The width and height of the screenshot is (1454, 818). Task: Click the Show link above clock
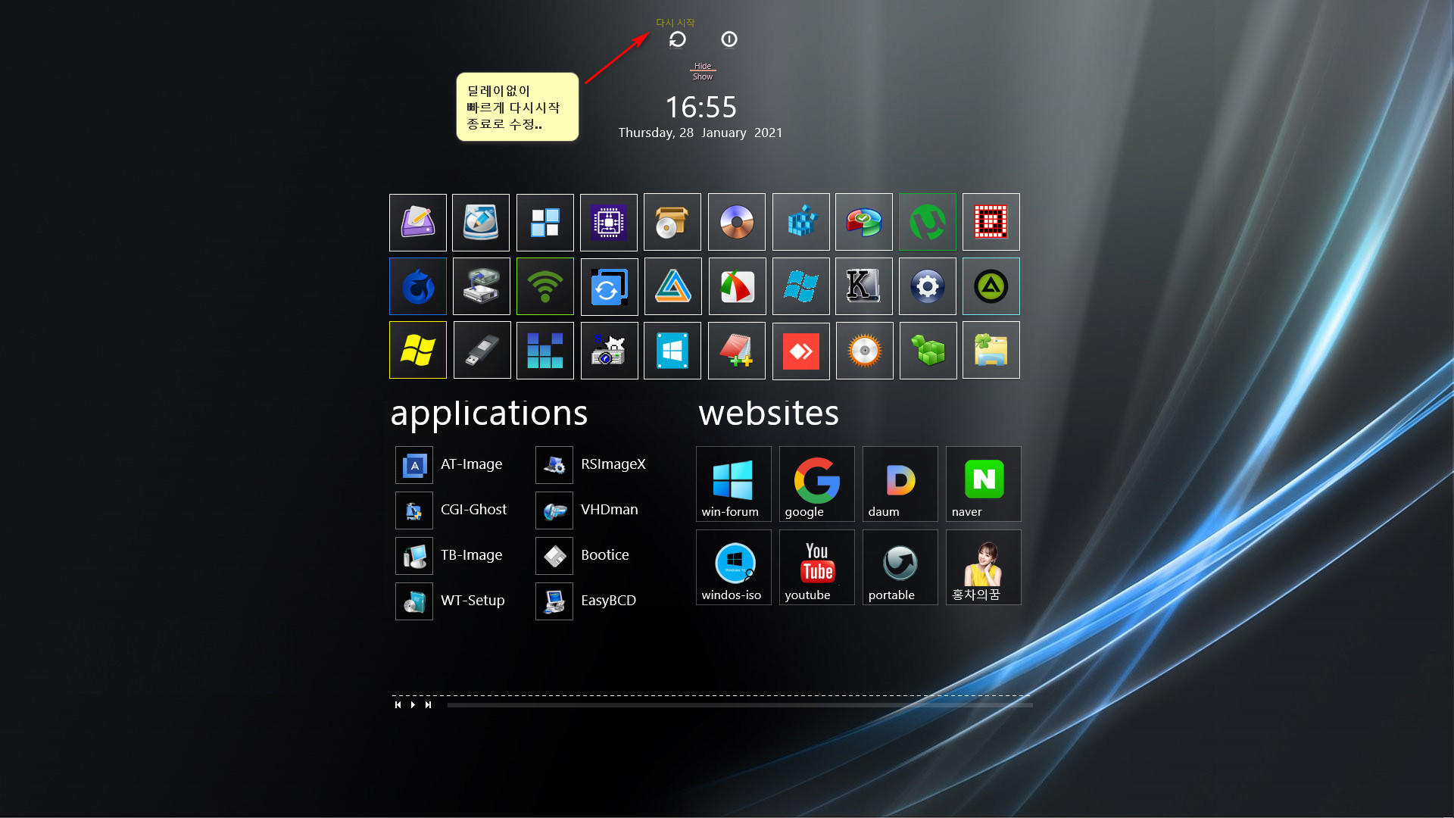tap(703, 76)
